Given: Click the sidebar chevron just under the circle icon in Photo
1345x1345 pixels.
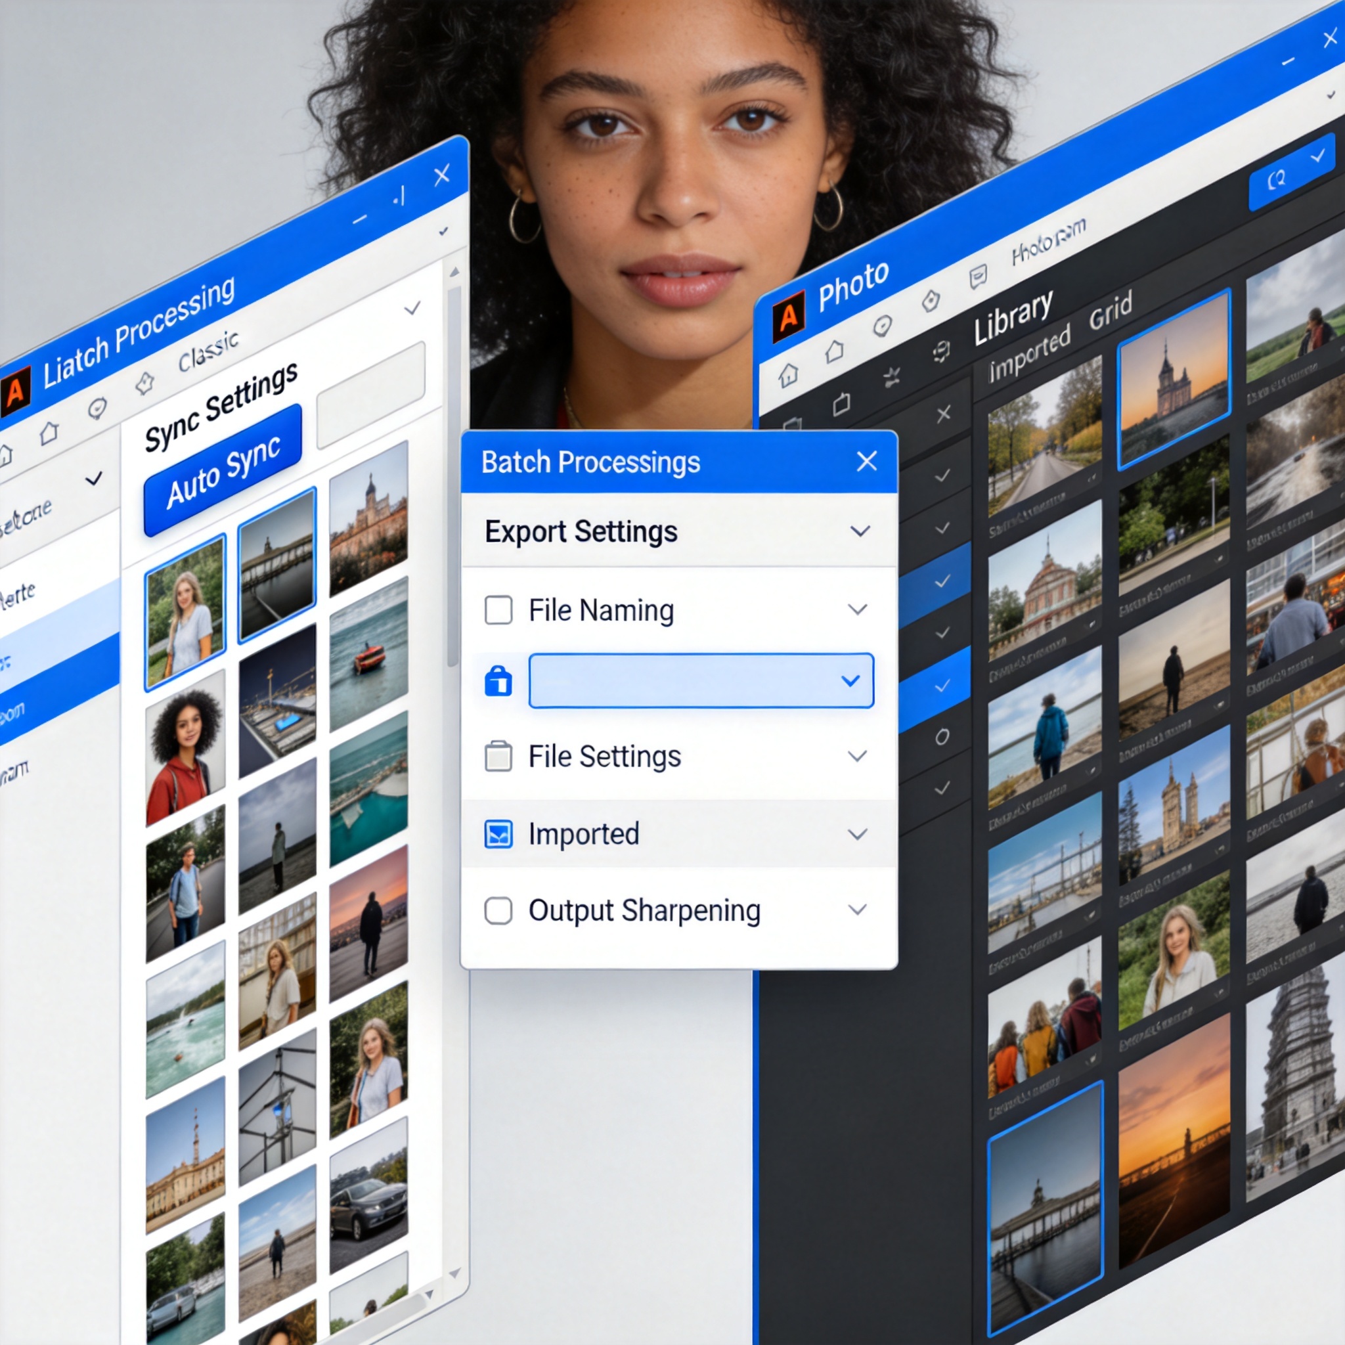Looking at the screenshot, I should pyautogui.click(x=942, y=789).
